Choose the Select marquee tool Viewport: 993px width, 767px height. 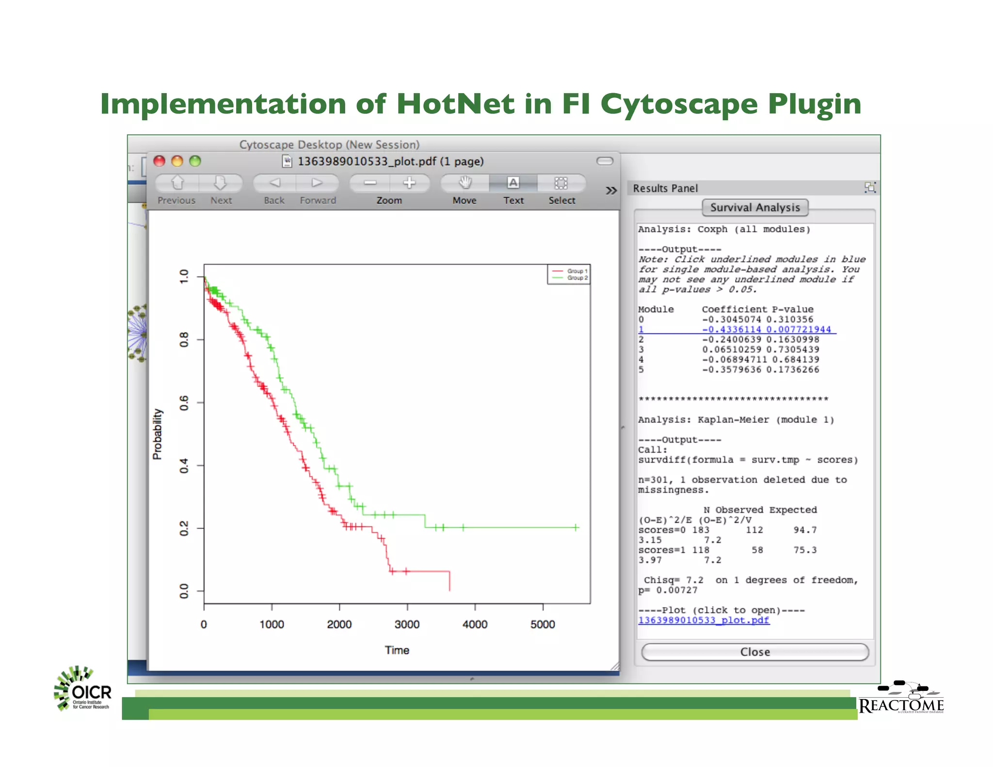click(x=561, y=183)
